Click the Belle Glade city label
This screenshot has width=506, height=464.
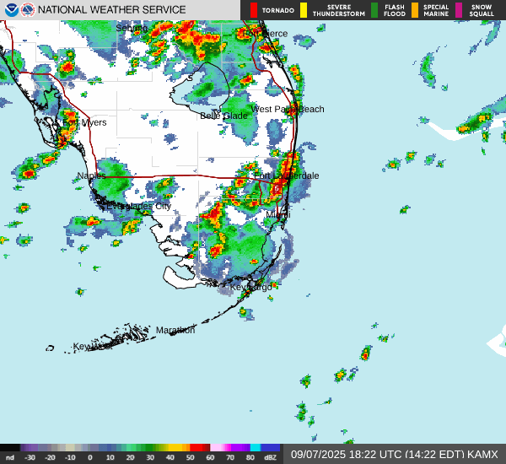pyautogui.click(x=223, y=116)
